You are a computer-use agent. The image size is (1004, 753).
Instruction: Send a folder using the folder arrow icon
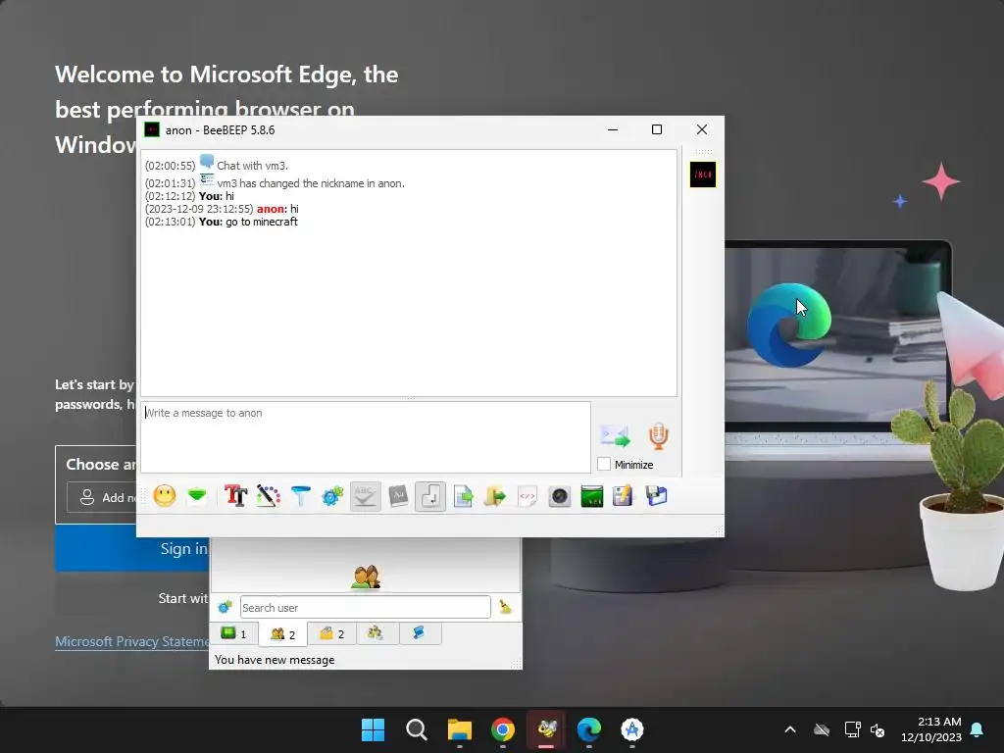pyautogui.click(x=495, y=496)
